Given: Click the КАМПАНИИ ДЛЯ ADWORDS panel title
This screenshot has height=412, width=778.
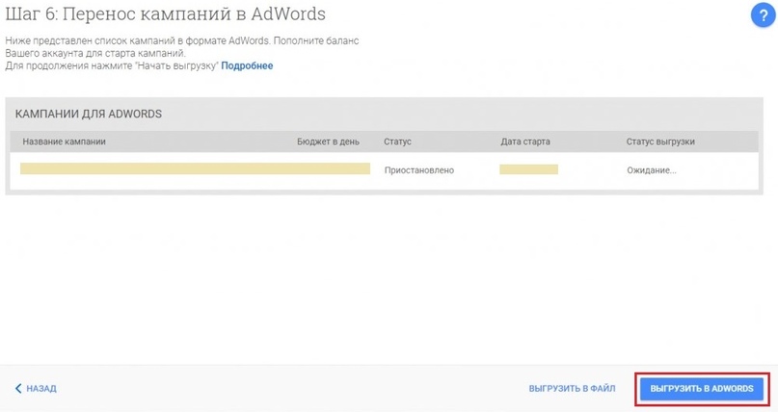Looking at the screenshot, I should click(89, 114).
